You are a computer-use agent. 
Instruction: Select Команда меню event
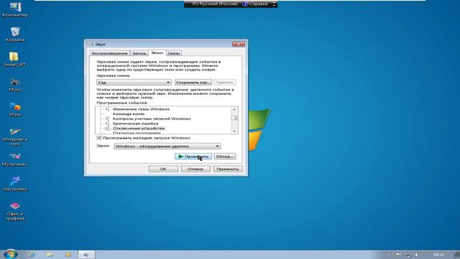(129, 114)
